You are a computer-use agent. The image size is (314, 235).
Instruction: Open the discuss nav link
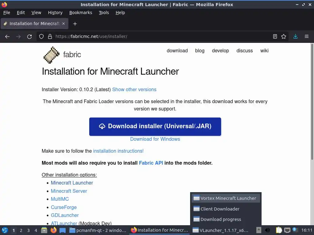[x=244, y=51]
